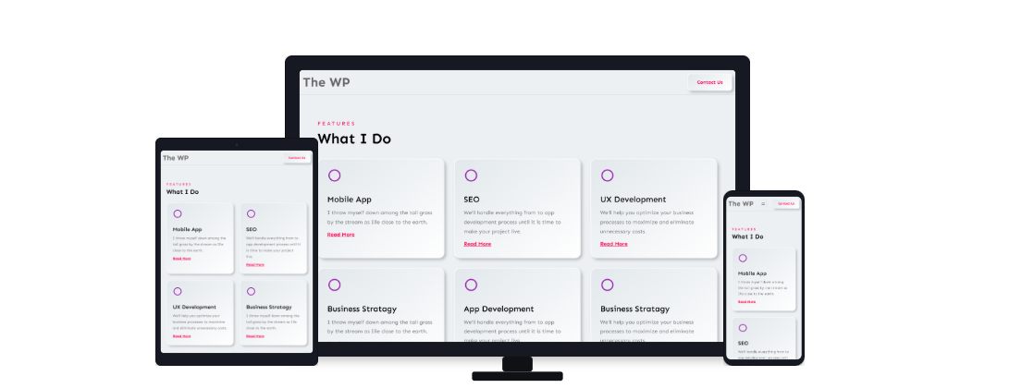1034x388 pixels.
Task: Tap Read More in phone Mobile App card
Action: pos(746,302)
